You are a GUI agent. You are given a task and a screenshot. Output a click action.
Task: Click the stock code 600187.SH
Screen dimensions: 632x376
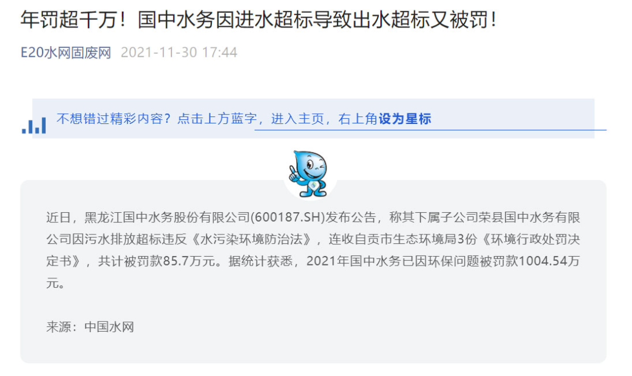(287, 218)
